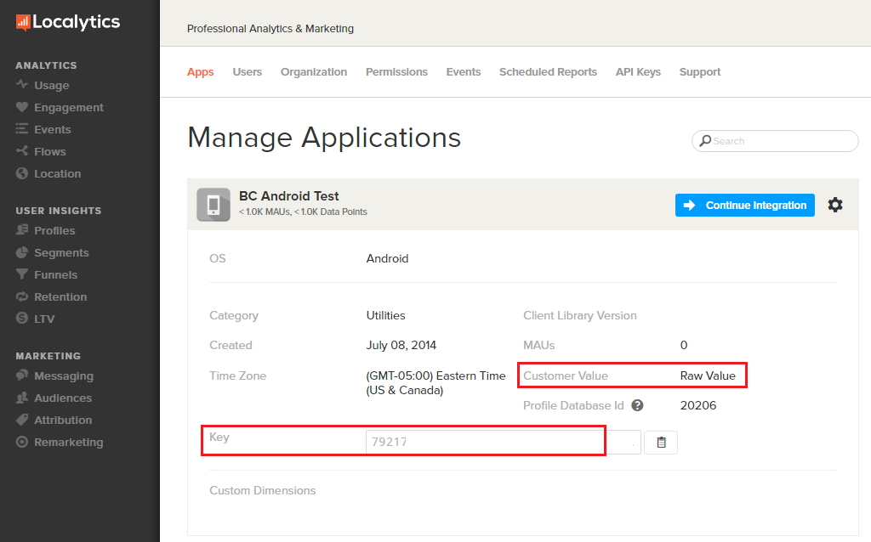Click the Support link in top navigation
The width and height of the screenshot is (871, 542).
700,72
